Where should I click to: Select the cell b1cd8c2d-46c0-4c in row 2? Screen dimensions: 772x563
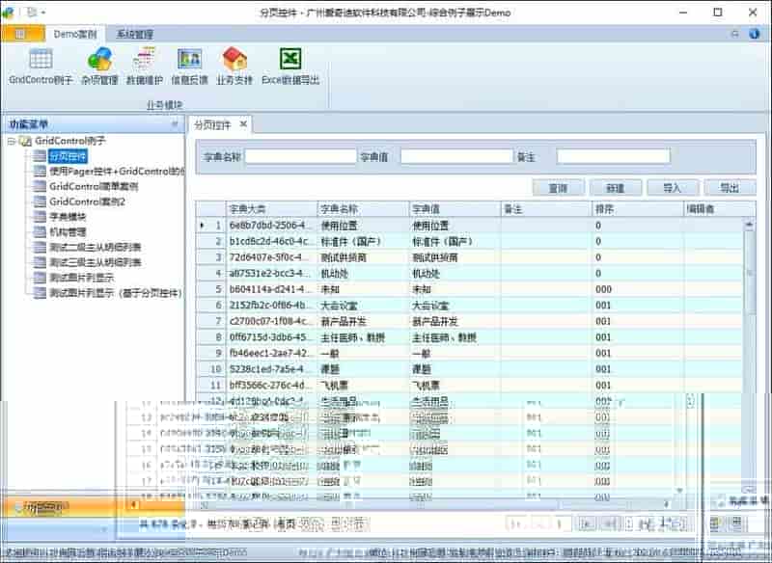pyautogui.click(x=271, y=241)
